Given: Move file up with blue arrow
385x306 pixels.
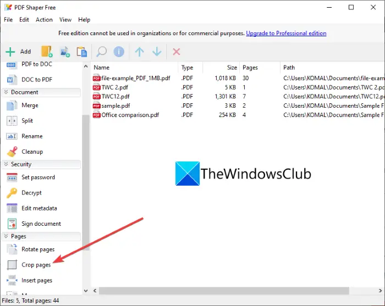Looking at the screenshot, I should pyautogui.click(x=140, y=52).
